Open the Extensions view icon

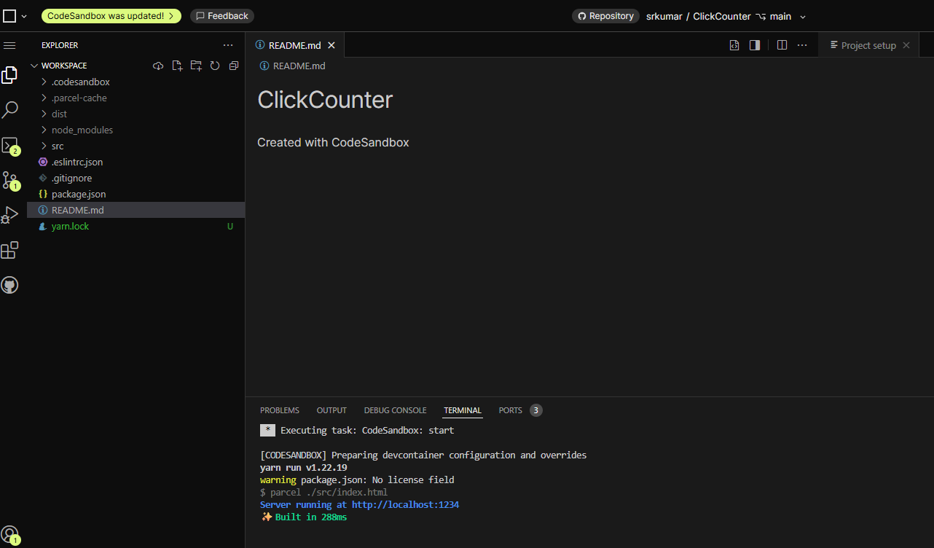tap(10, 250)
